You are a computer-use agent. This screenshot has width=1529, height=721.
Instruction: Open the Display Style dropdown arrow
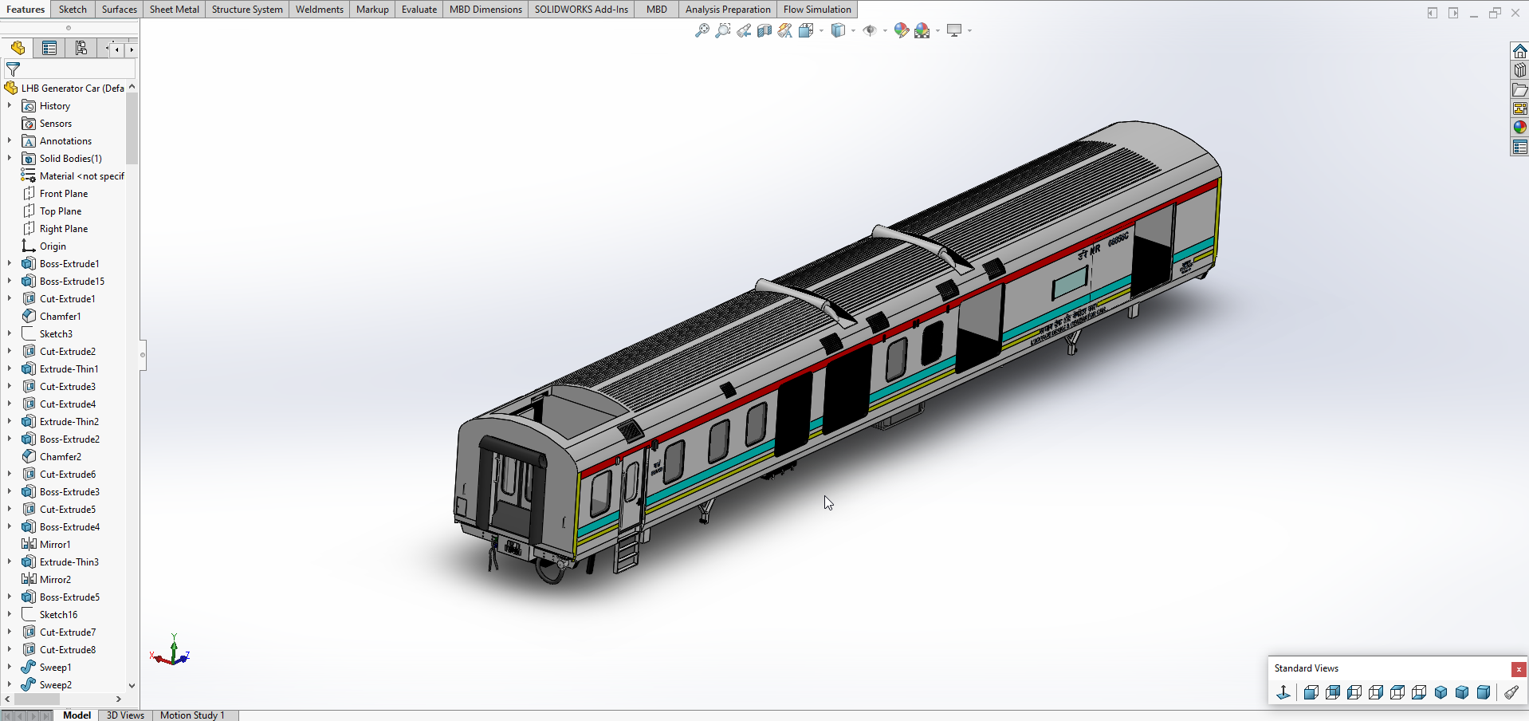click(x=853, y=31)
